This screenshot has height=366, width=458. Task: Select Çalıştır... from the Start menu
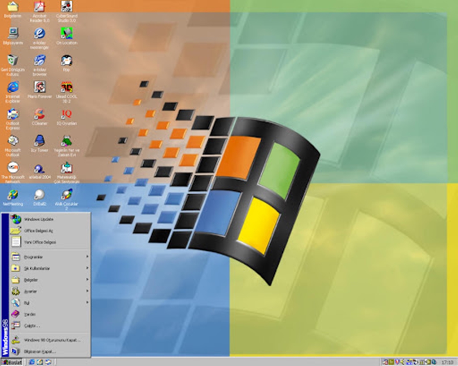32,326
